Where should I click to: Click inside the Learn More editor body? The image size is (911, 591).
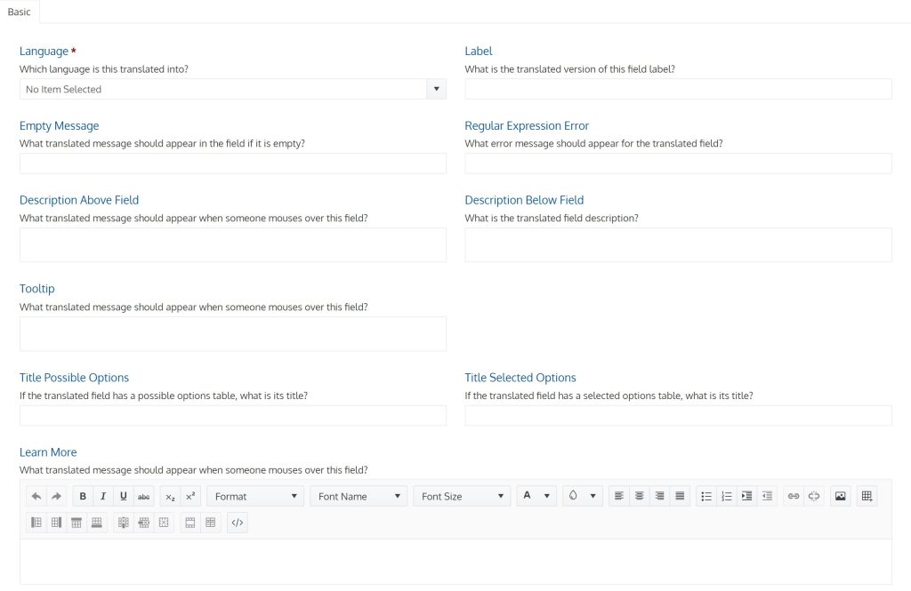[x=455, y=562]
